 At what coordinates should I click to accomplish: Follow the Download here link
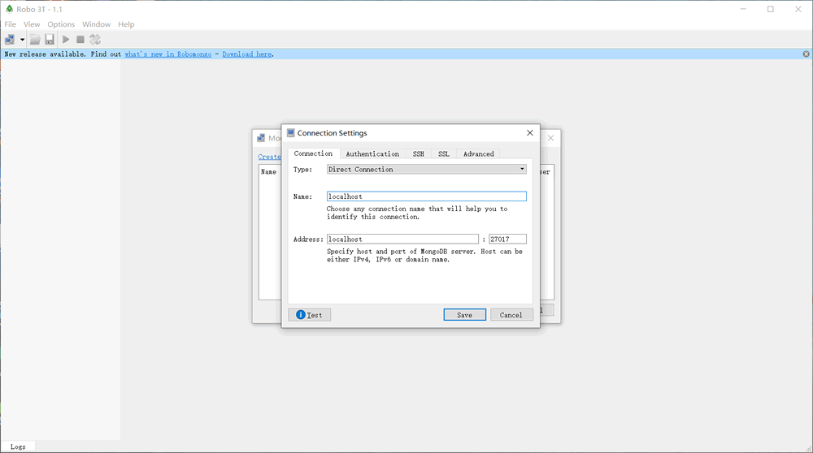[x=247, y=54]
